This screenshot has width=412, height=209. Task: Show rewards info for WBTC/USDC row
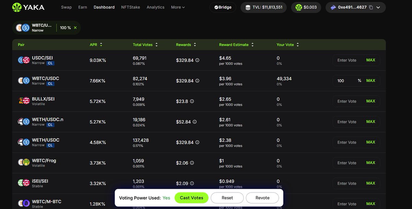coord(197,81)
